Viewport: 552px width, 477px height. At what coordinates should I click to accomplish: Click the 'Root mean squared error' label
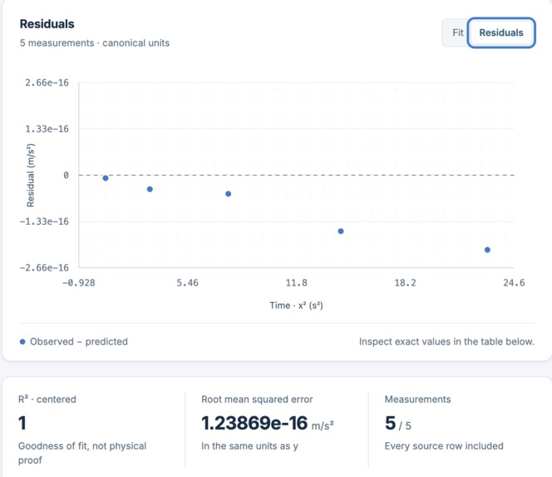[257, 400]
